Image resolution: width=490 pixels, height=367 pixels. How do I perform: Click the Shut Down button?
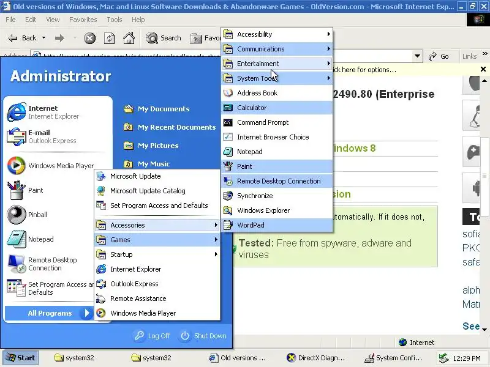click(203, 336)
